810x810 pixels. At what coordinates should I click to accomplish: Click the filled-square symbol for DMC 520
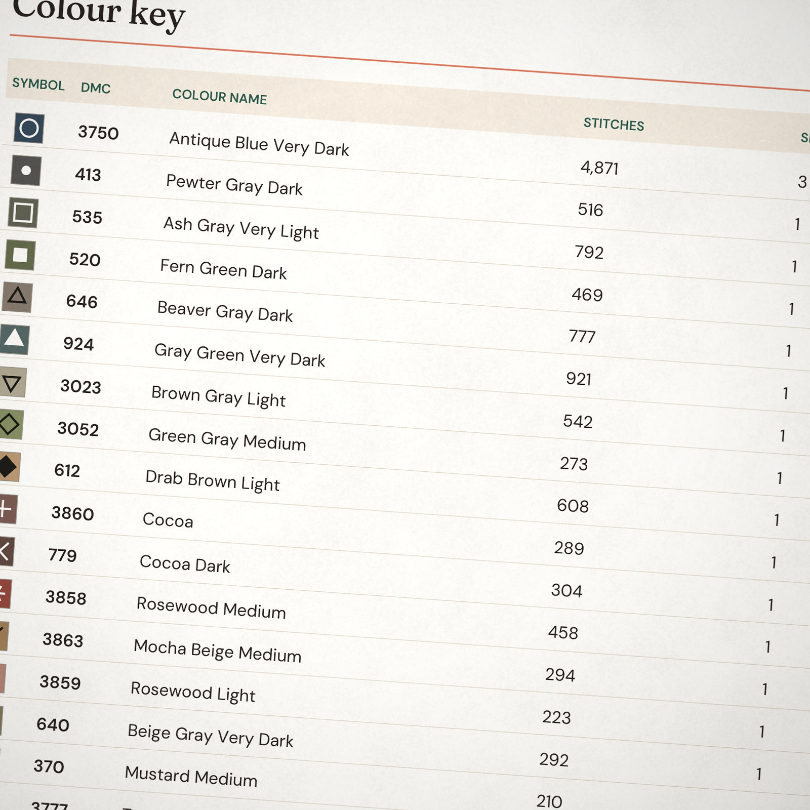(x=20, y=255)
